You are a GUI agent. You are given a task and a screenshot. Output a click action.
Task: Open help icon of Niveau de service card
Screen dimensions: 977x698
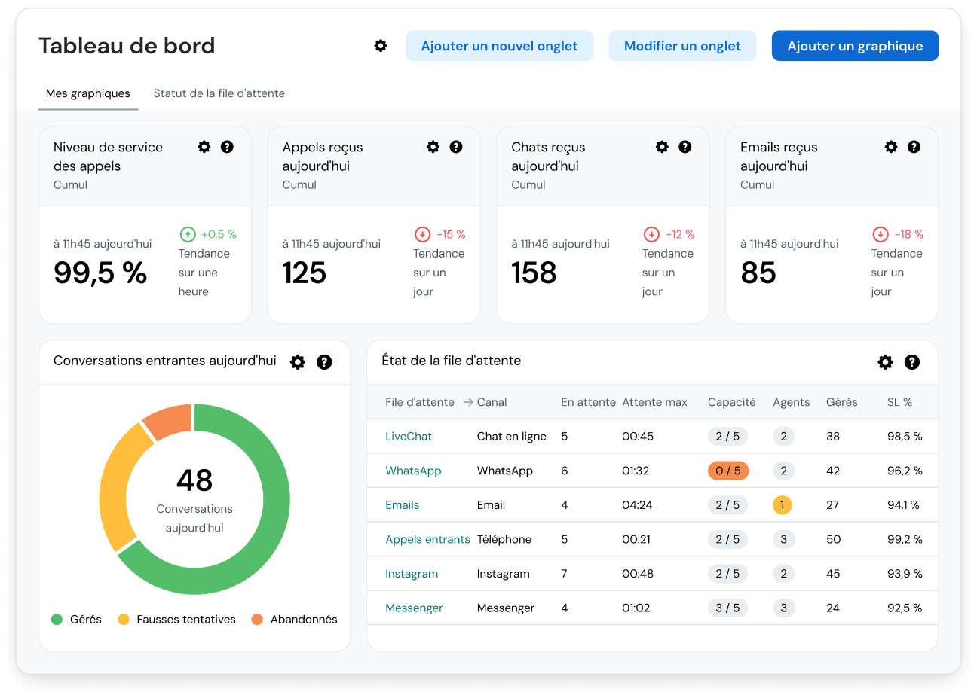(x=227, y=147)
